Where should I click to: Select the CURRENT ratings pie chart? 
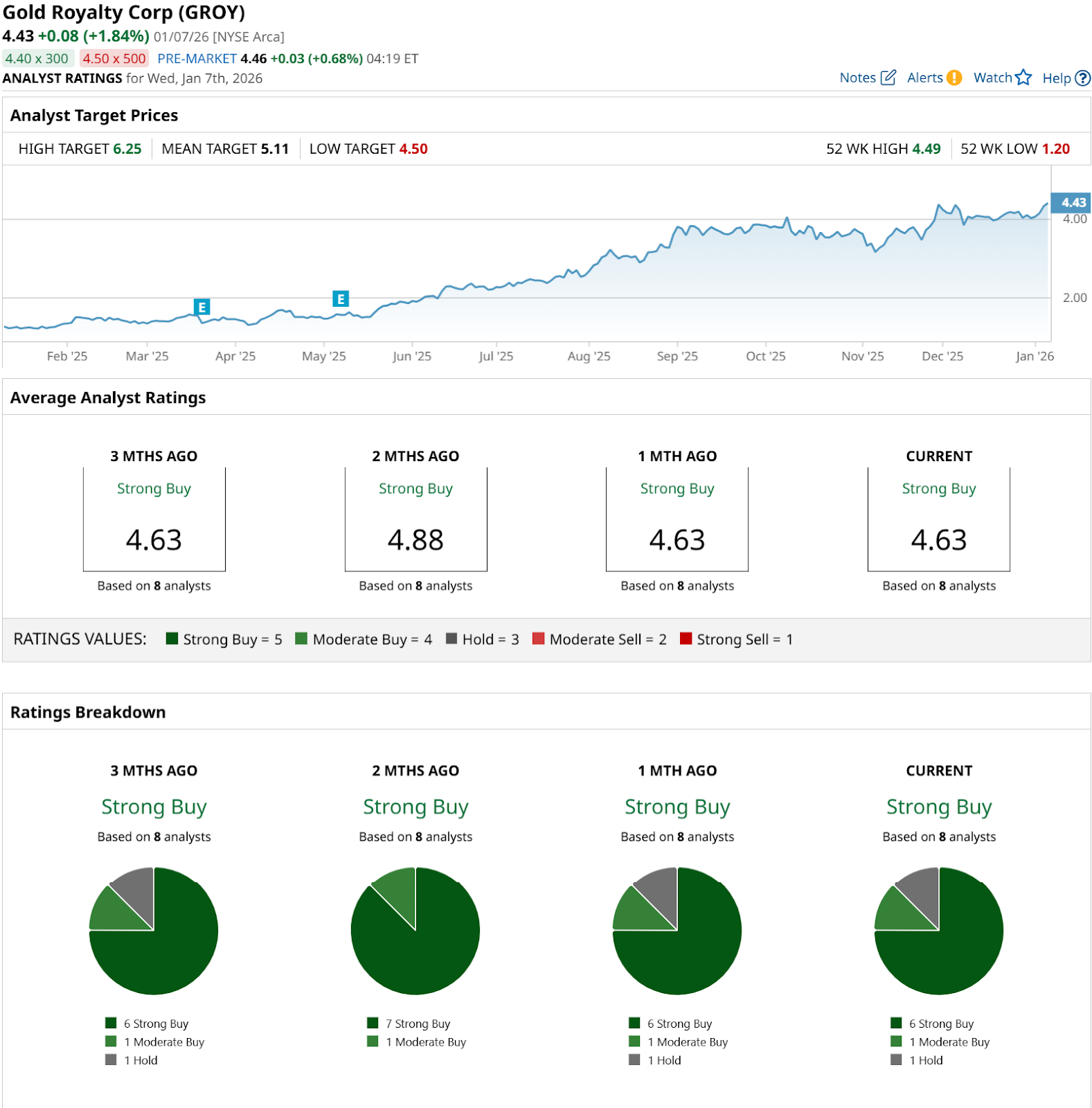click(938, 931)
